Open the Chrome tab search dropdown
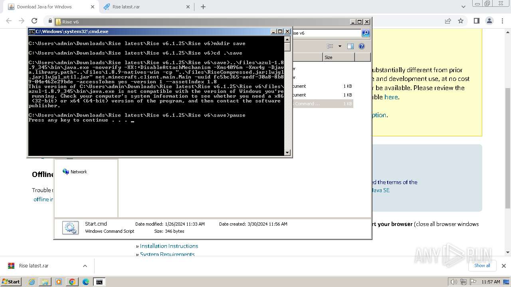The height and width of the screenshot is (287, 511). tap(463, 7)
